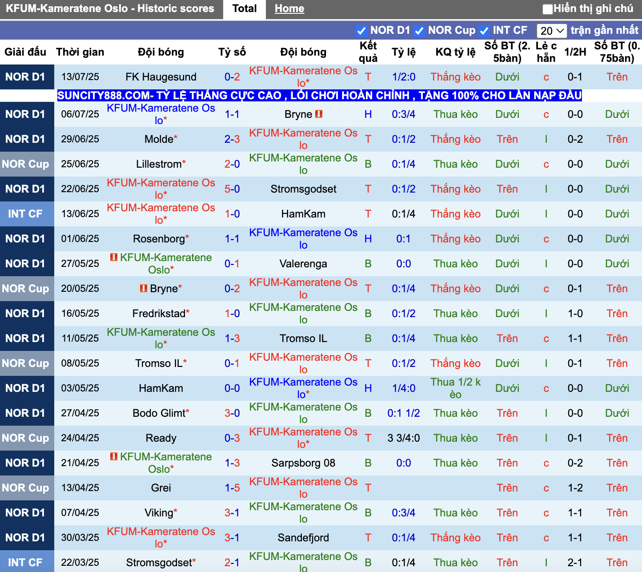This screenshot has width=642, height=572.
Task: Click the red card icon next to Bryne on 06/07/25
Action: click(319, 114)
